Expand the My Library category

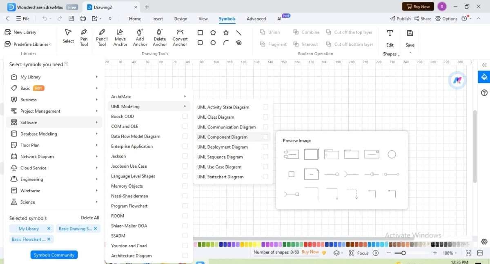[x=54, y=77]
